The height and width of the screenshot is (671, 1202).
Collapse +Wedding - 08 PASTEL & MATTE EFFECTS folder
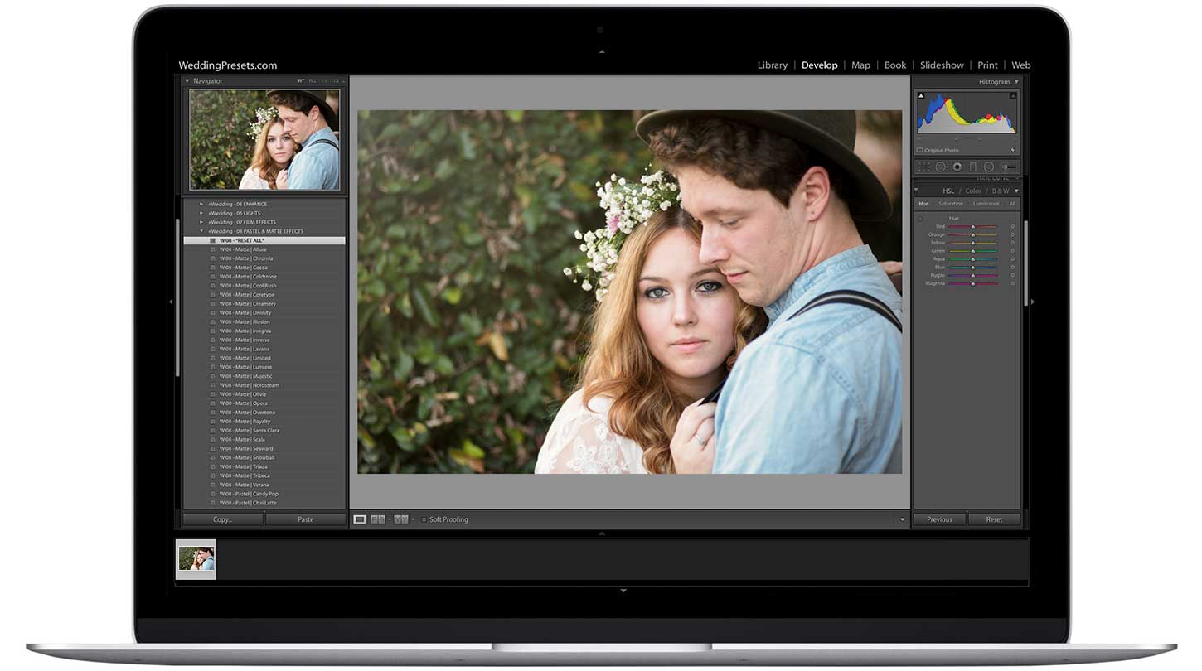tap(201, 231)
